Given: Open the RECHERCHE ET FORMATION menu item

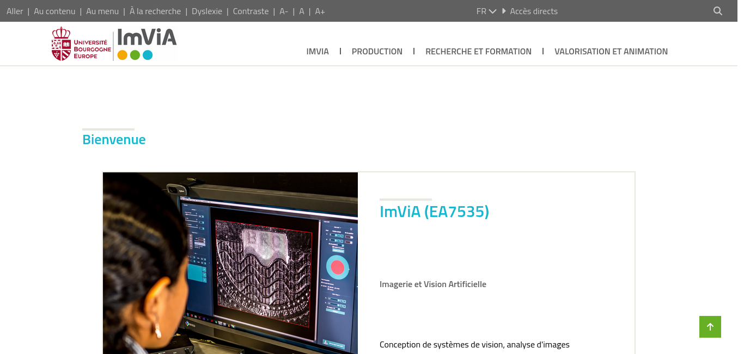Looking at the screenshot, I should coord(478,51).
